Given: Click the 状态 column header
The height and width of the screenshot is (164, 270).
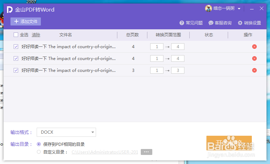Looking at the screenshot, I should (x=209, y=35).
